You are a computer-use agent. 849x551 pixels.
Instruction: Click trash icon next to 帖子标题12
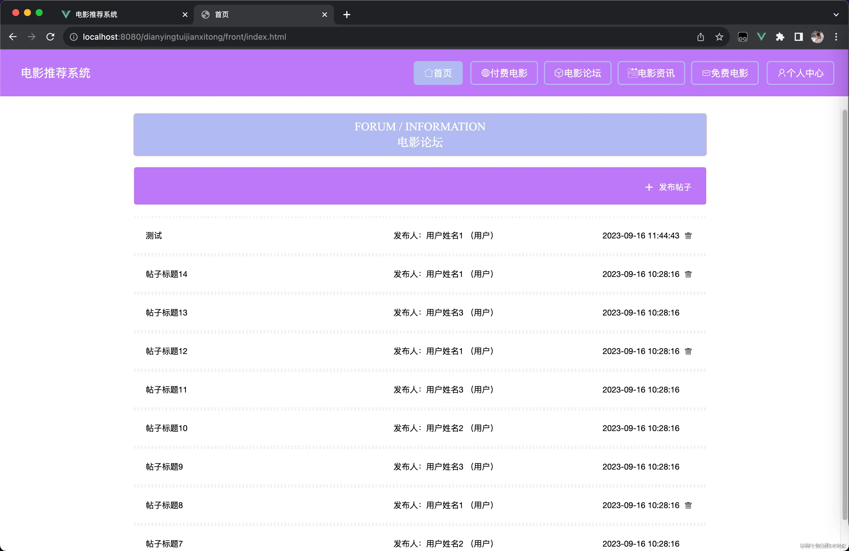click(x=688, y=351)
